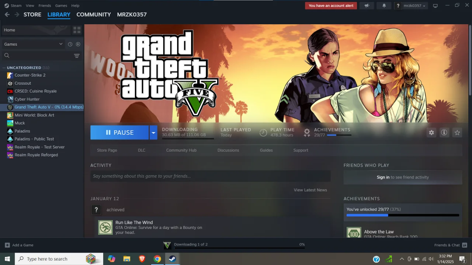
Task: Open the Help menu
Action: pyautogui.click(x=75, y=6)
